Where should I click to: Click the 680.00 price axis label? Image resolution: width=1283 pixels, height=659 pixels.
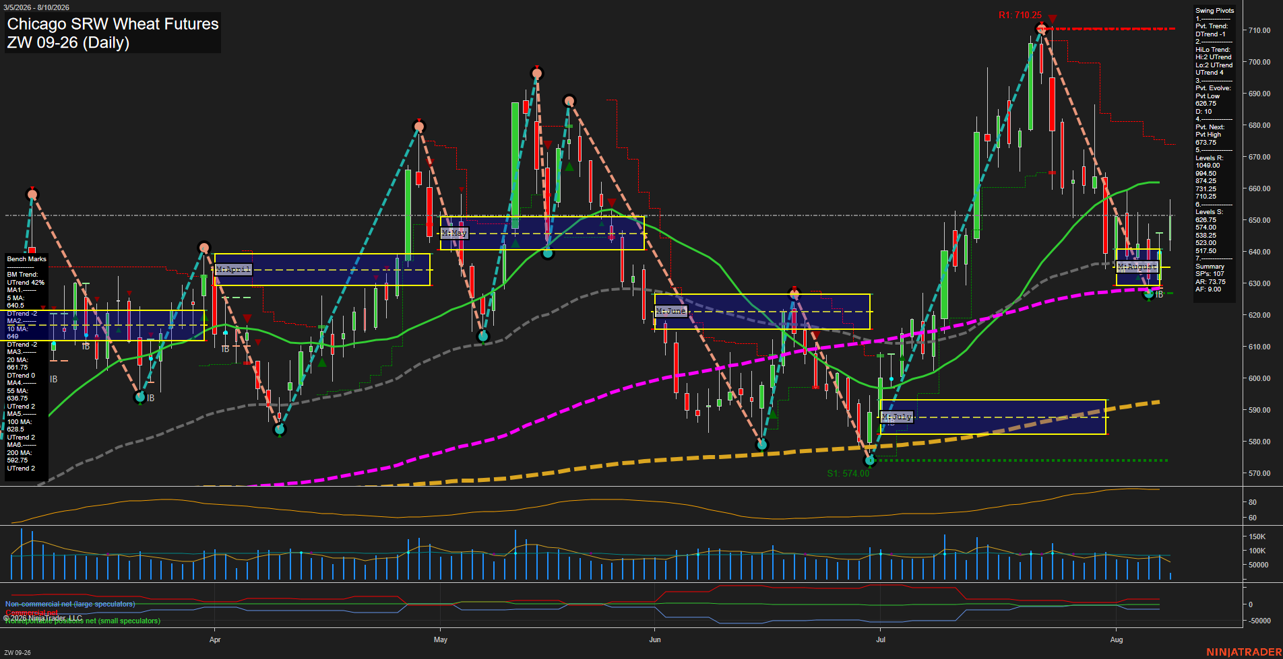point(1259,125)
